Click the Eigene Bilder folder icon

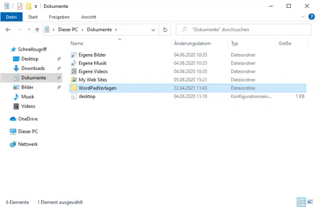click(74, 55)
